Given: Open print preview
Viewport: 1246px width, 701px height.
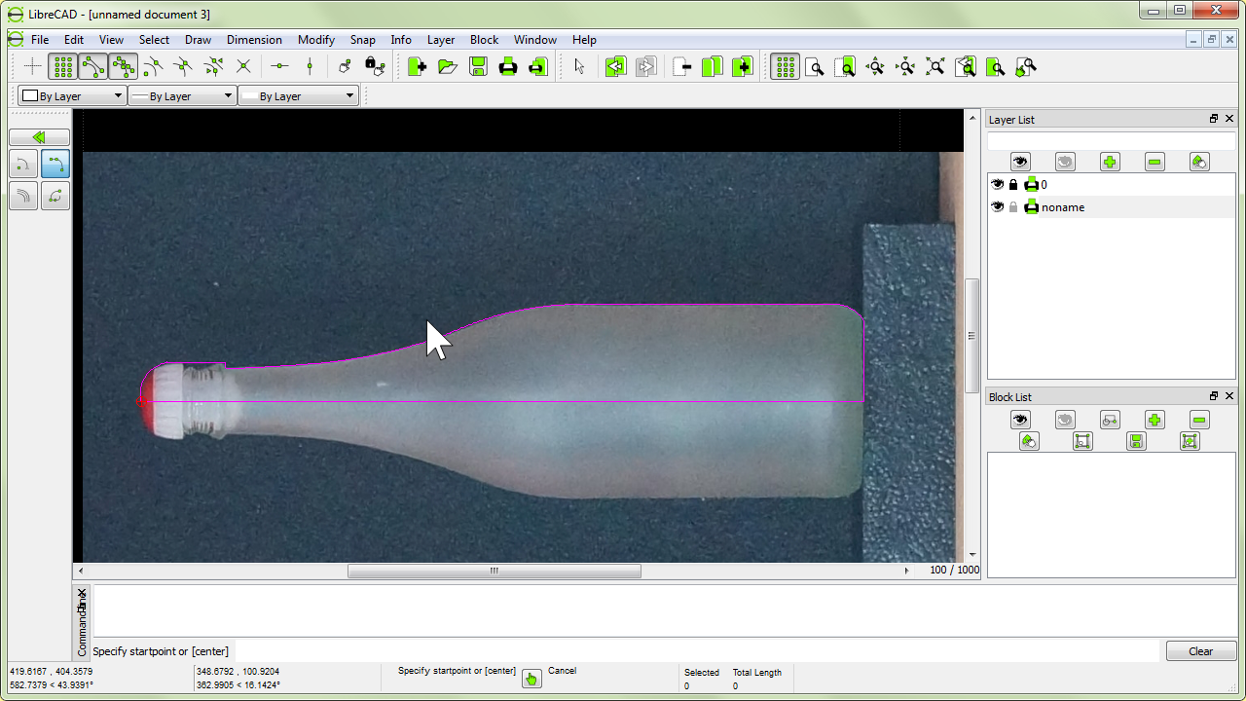Looking at the screenshot, I should click(538, 66).
